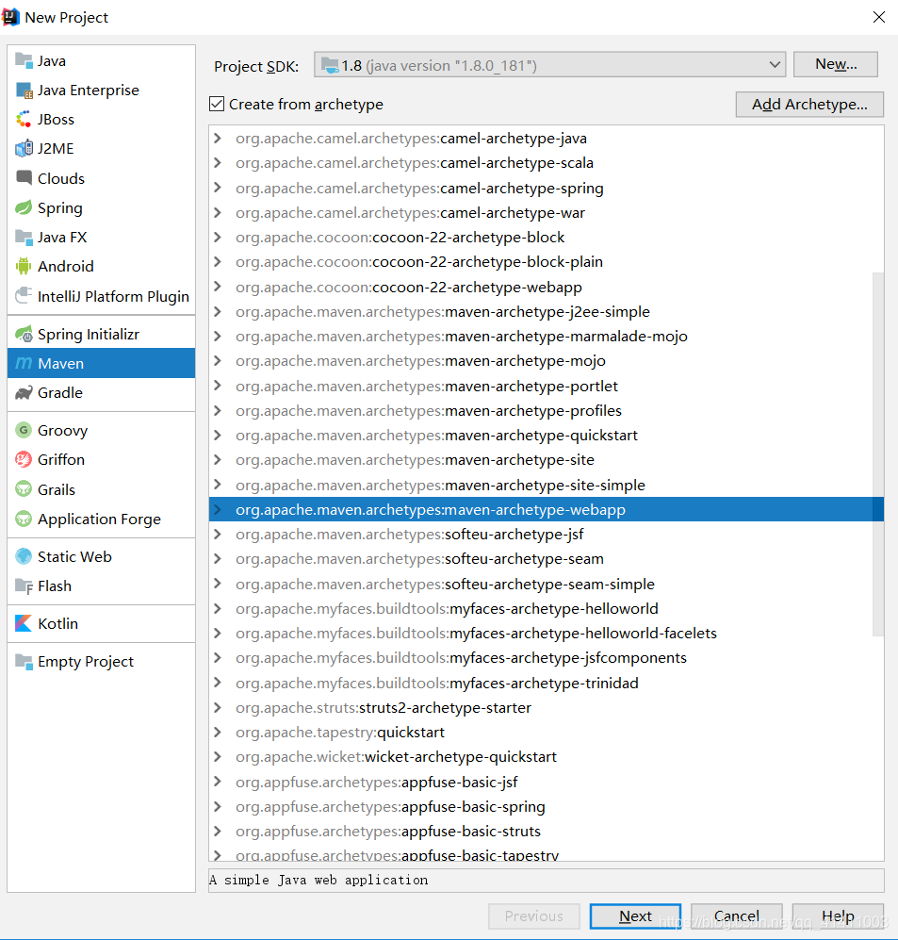The image size is (898, 940).
Task: Select the Java Enterprise icon
Action: [24, 90]
